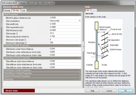
Task: Collapse the Slat Beam Solar Properties chevron
Action: tap(80, 46)
